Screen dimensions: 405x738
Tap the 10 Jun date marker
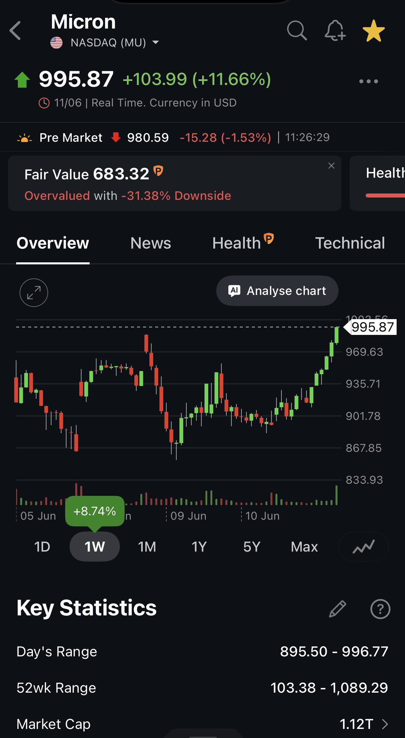(x=262, y=516)
